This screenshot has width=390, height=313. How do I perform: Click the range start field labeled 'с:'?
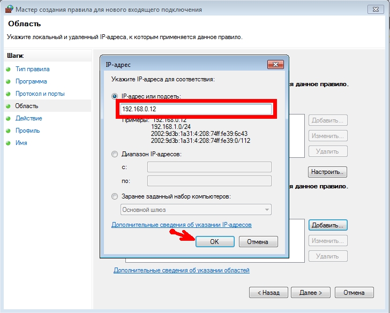(x=209, y=167)
